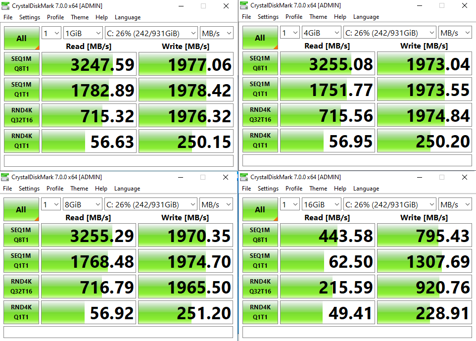Start SEQ1M Q8T1 test in 4GiB window
This screenshot has width=476, height=341.
260,63
